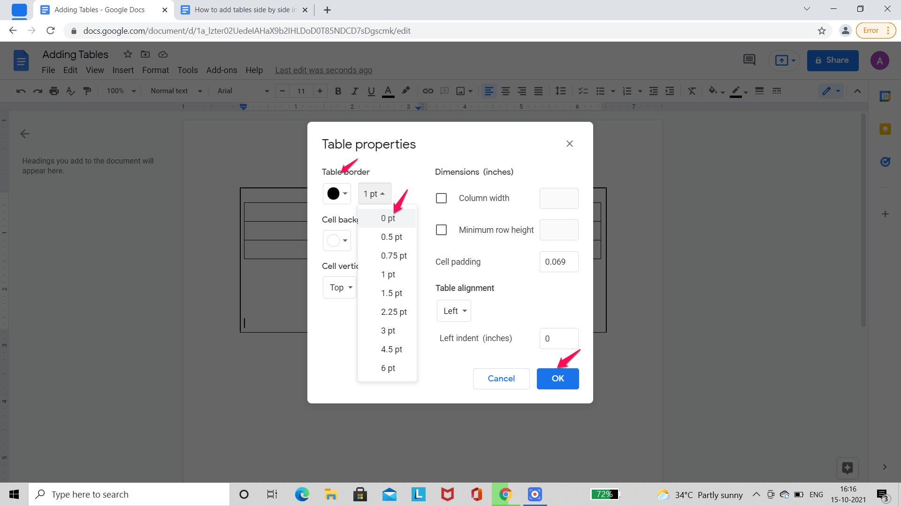Click the Cancel button to dismiss dialog
This screenshot has width=901, height=506.
pyautogui.click(x=501, y=378)
